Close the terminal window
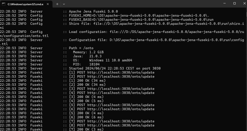Viewport: 247px width, 131px height. click(x=244, y=3)
